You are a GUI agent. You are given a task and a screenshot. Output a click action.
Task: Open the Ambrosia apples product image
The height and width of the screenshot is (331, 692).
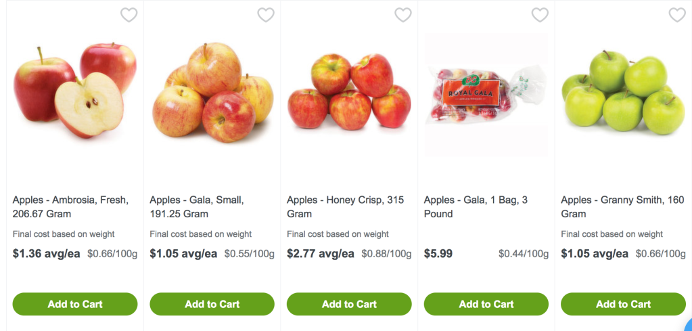click(x=75, y=91)
